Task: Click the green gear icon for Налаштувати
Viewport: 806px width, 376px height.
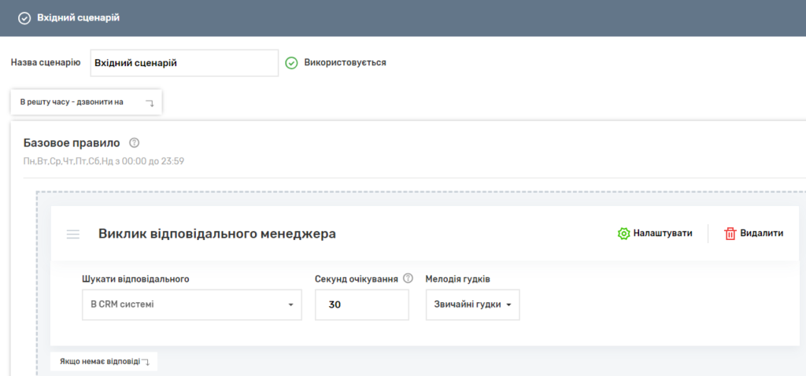Action: pos(623,234)
